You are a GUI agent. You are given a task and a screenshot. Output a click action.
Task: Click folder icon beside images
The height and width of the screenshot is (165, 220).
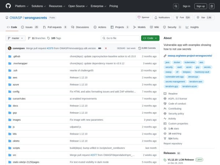click(10, 120)
